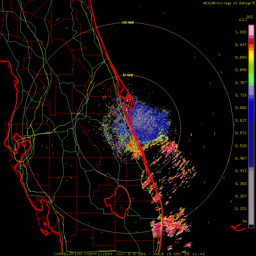Click the [CC] label above the color scale

pos(243,20)
